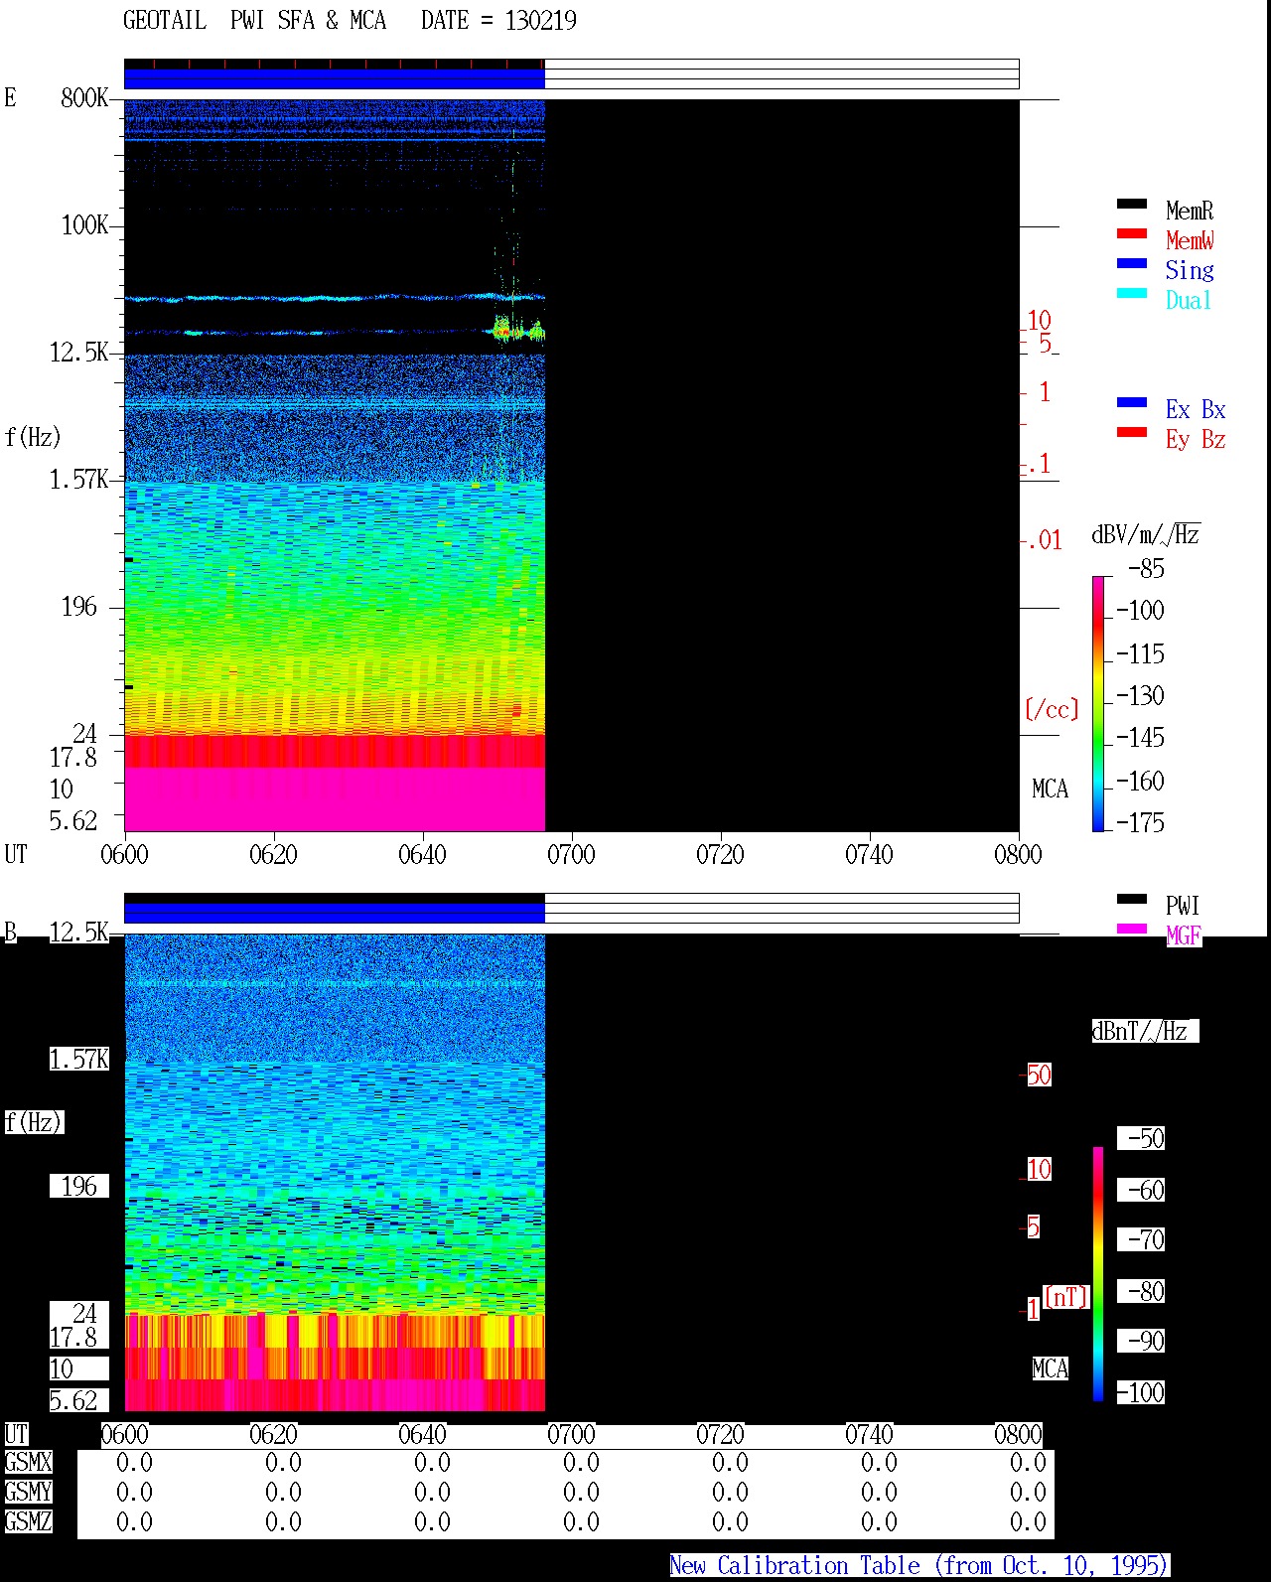Click the 0800 time tick under E spectrogram
This screenshot has width=1271, height=1582.
click(x=1018, y=854)
